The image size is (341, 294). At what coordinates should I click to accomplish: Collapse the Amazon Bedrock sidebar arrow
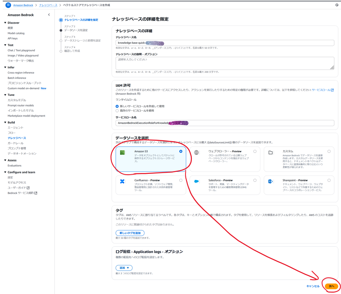click(49, 15)
